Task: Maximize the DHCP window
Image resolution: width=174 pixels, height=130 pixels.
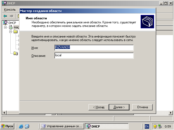Action: pos(166,3)
